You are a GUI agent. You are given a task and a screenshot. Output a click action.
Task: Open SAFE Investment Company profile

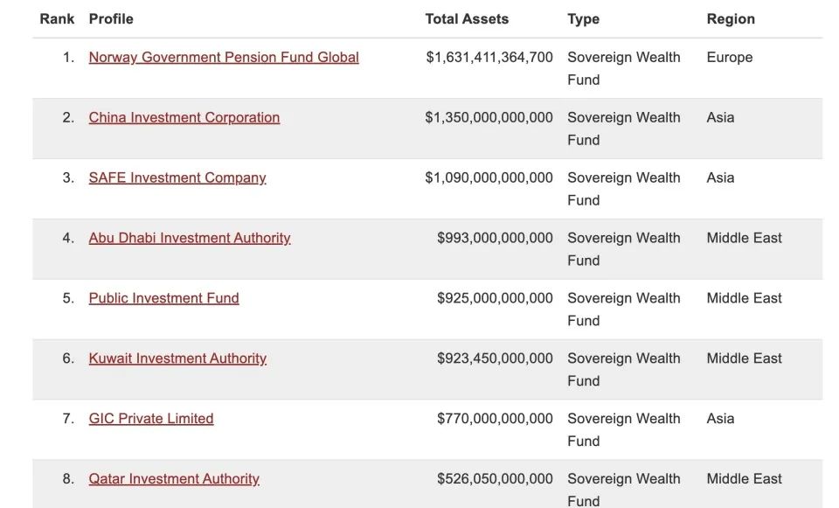point(177,178)
